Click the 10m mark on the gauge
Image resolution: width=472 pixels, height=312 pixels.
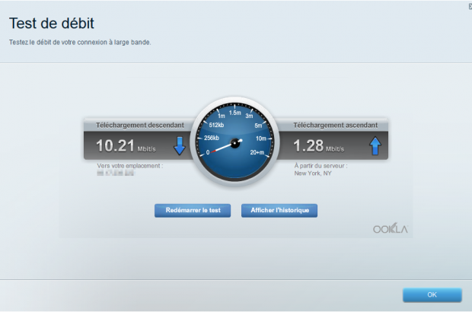click(261, 138)
